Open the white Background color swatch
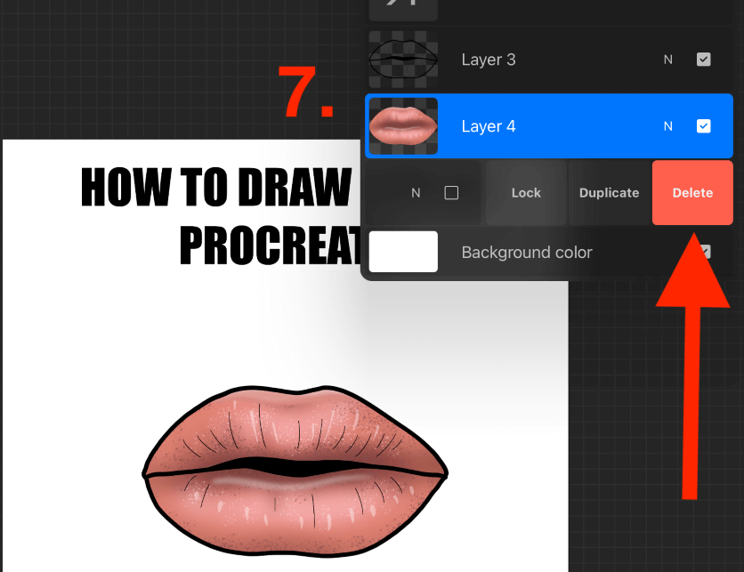 [403, 252]
